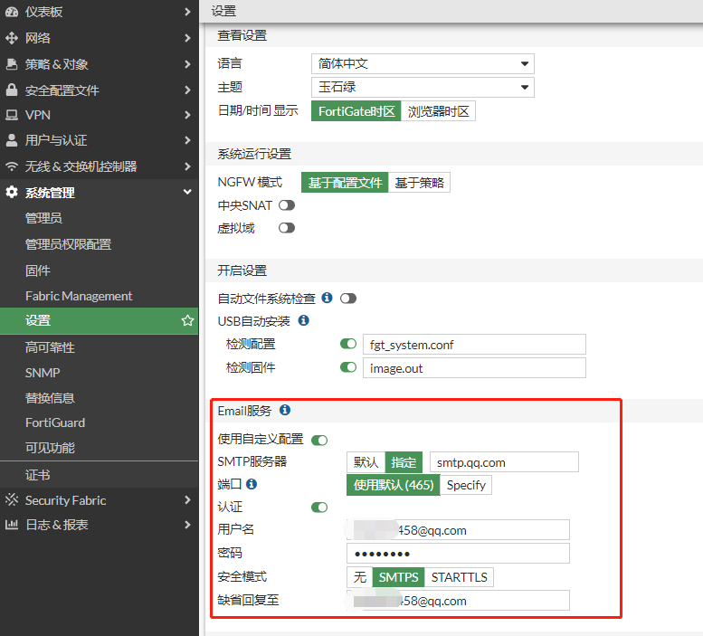Open the FortiGuard menu item
This screenshot has height=636, width=703.
[x=55, y=422]
